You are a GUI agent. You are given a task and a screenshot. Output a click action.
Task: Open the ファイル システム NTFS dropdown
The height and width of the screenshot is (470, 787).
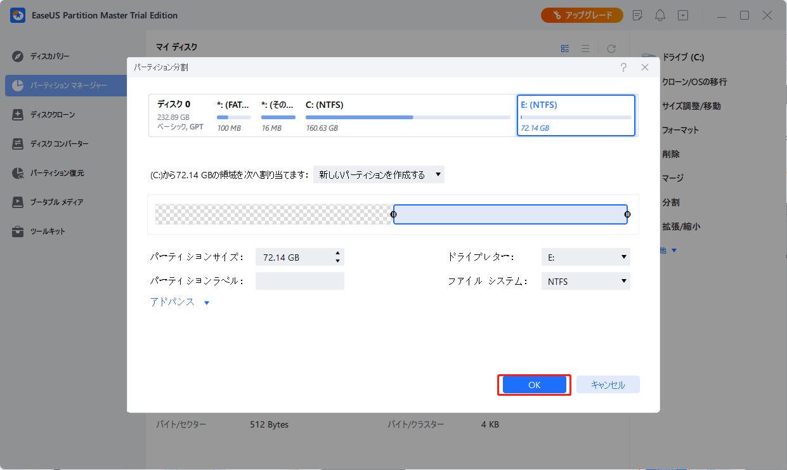click(x=585, y=280)
